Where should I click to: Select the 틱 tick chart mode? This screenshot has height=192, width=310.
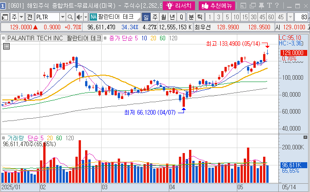coord(200,17)
